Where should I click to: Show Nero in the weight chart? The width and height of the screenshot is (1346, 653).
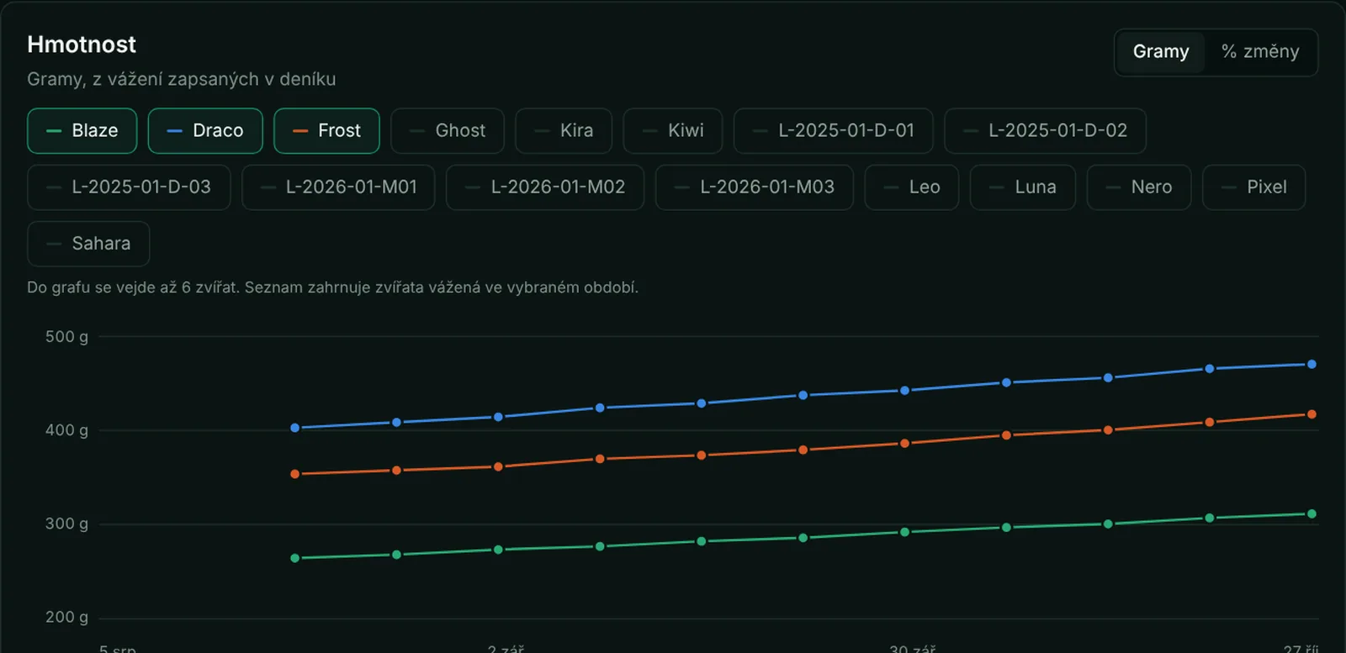(x=1139, y=187)
